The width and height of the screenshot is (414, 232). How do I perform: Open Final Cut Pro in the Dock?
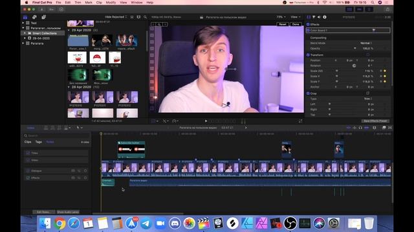click(x=204, y=224)
